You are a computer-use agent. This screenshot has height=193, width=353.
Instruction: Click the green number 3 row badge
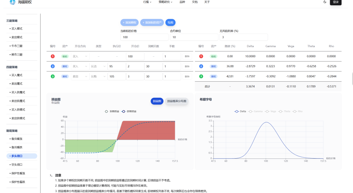(53, 76)
